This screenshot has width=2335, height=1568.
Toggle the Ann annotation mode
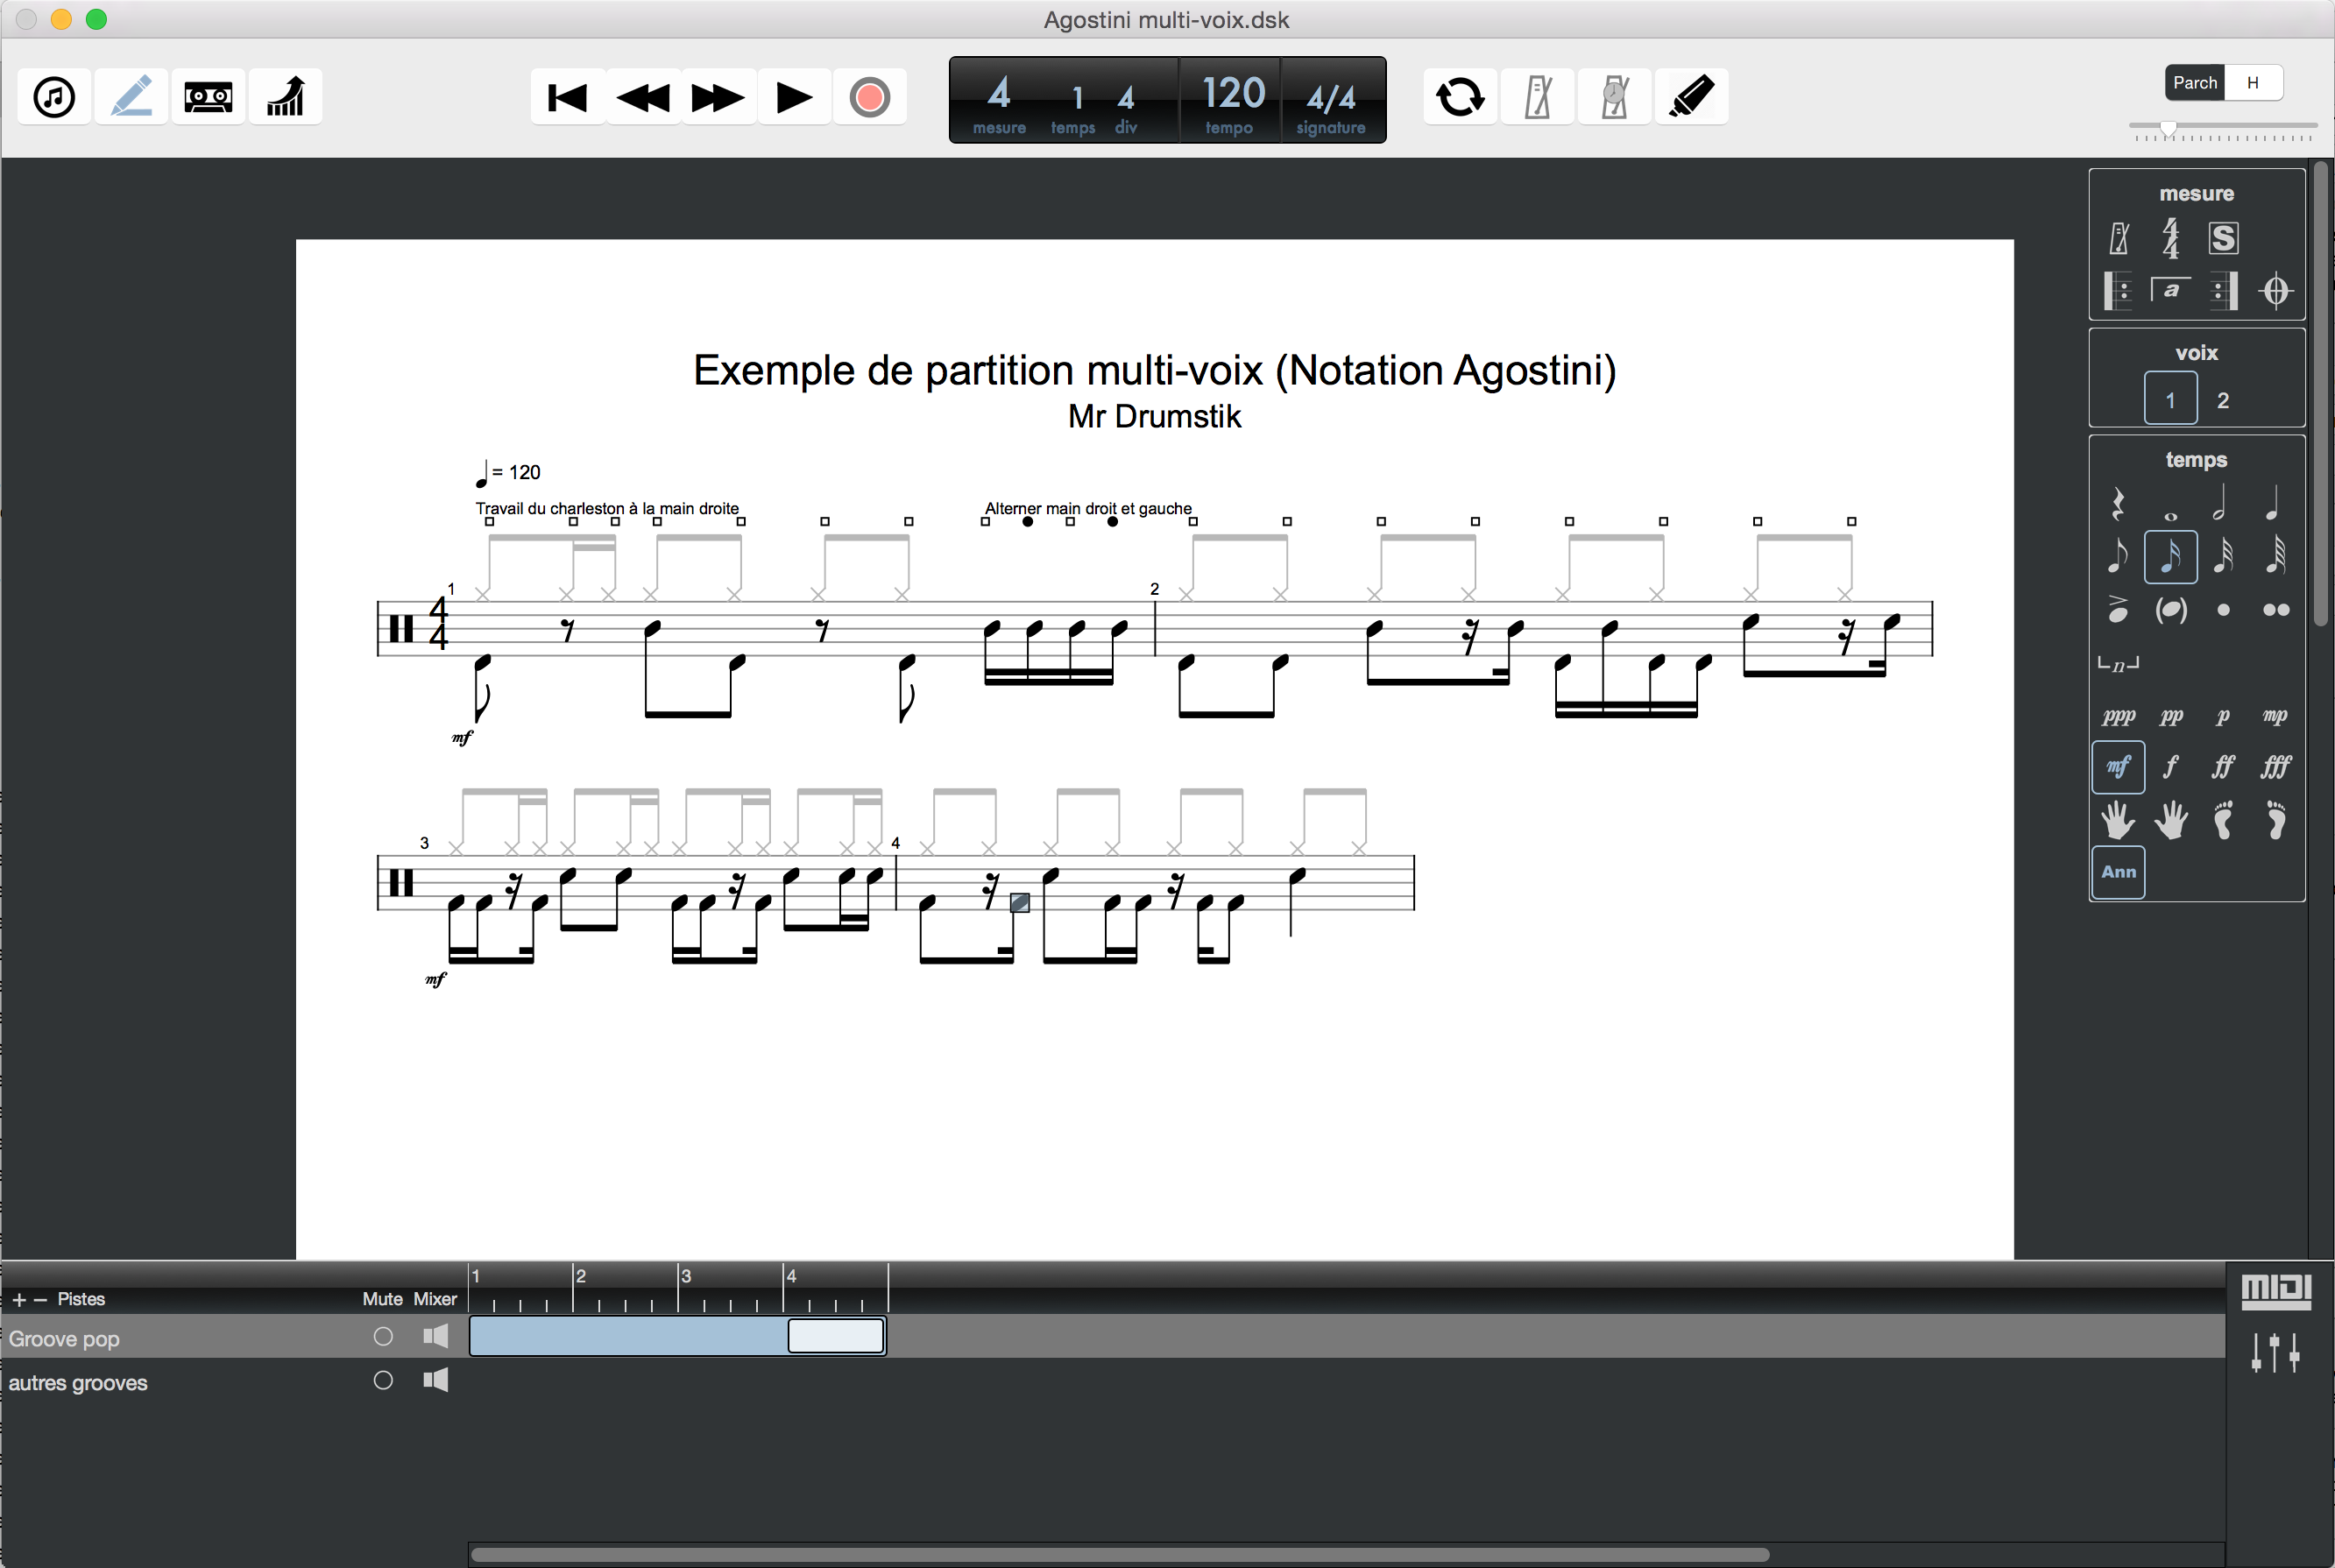click(2118, 872)
